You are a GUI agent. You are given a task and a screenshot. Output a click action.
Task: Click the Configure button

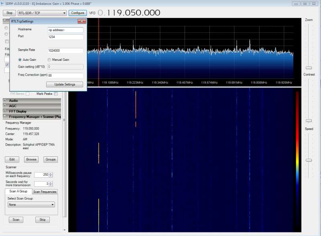pos(77,13)
